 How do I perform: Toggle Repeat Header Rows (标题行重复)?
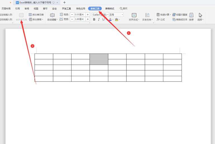coord(180,15)
